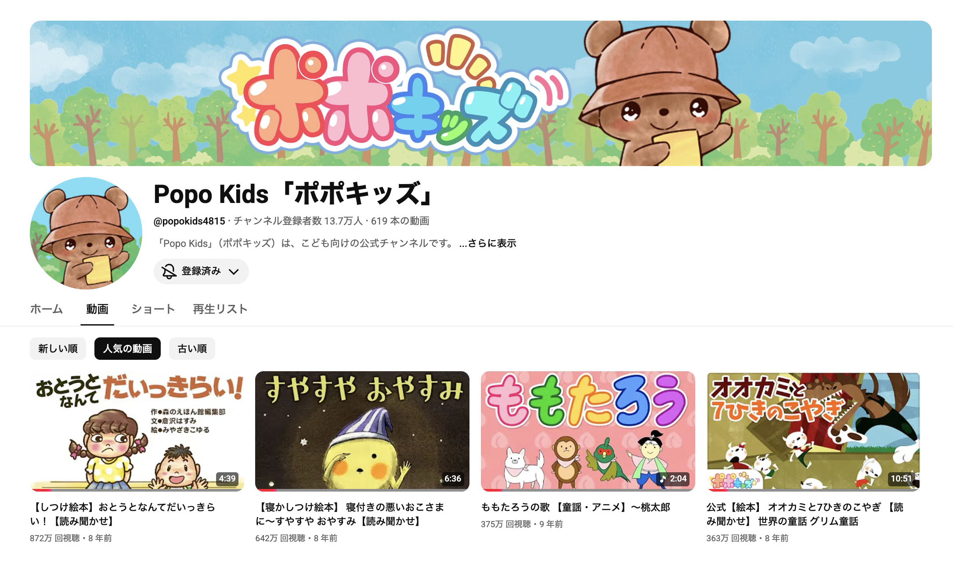
Task: Open the 再生リスト tab
Action: (x=220, y=309)
